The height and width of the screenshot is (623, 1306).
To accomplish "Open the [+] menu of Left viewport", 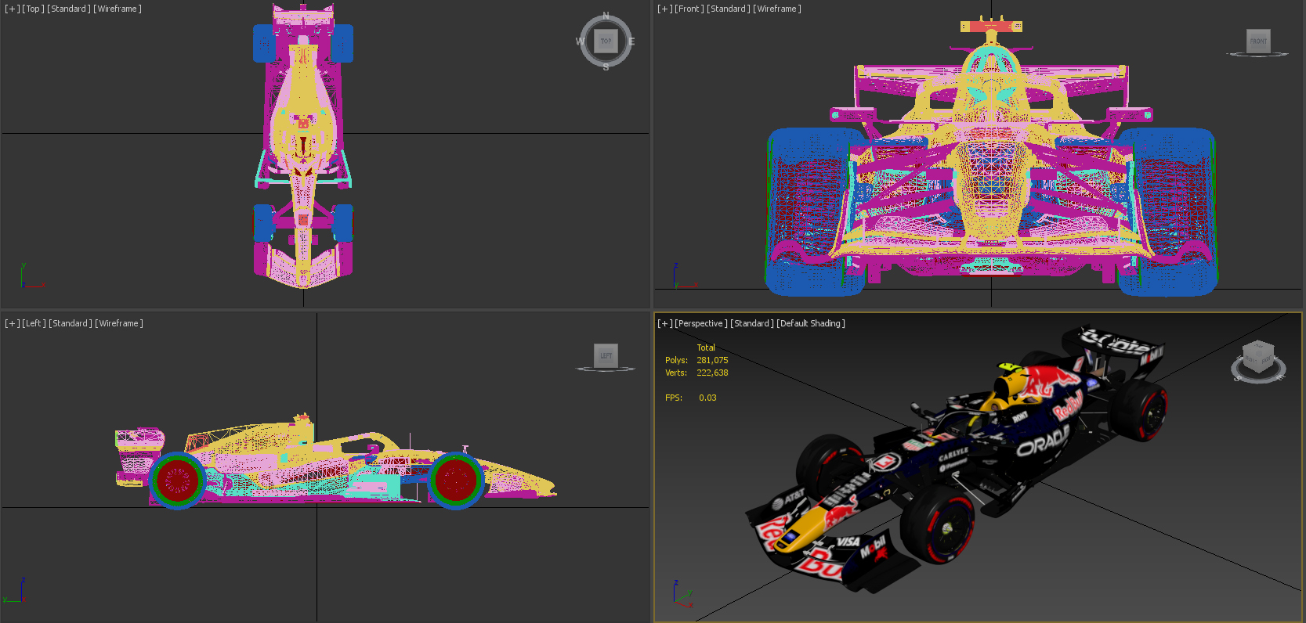I will (12, 323).
